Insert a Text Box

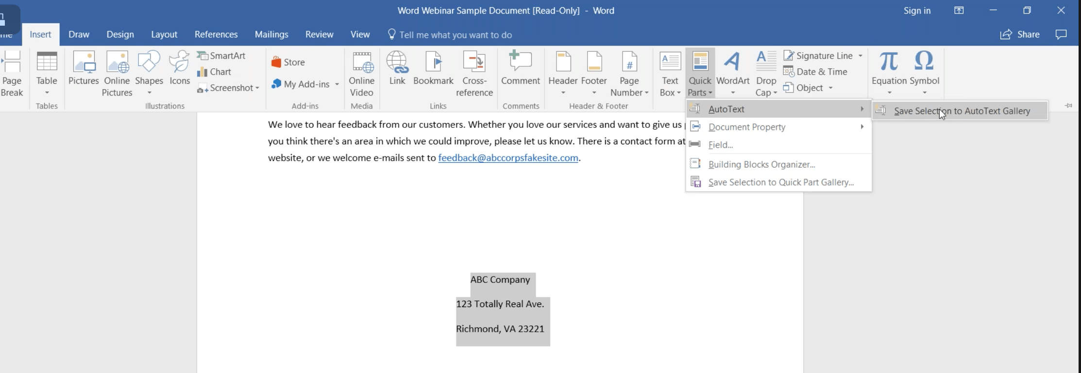click(670, 74)
